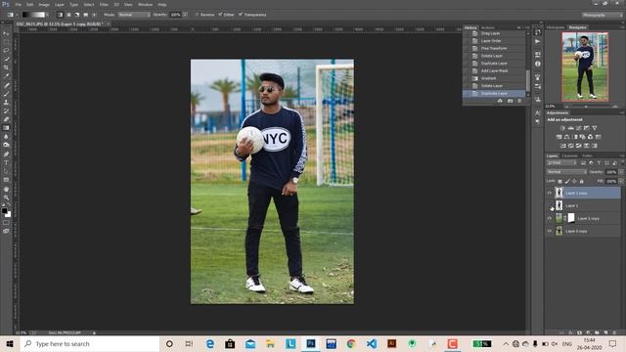Toggle the Transparency checkbox

tap(241, 15)
